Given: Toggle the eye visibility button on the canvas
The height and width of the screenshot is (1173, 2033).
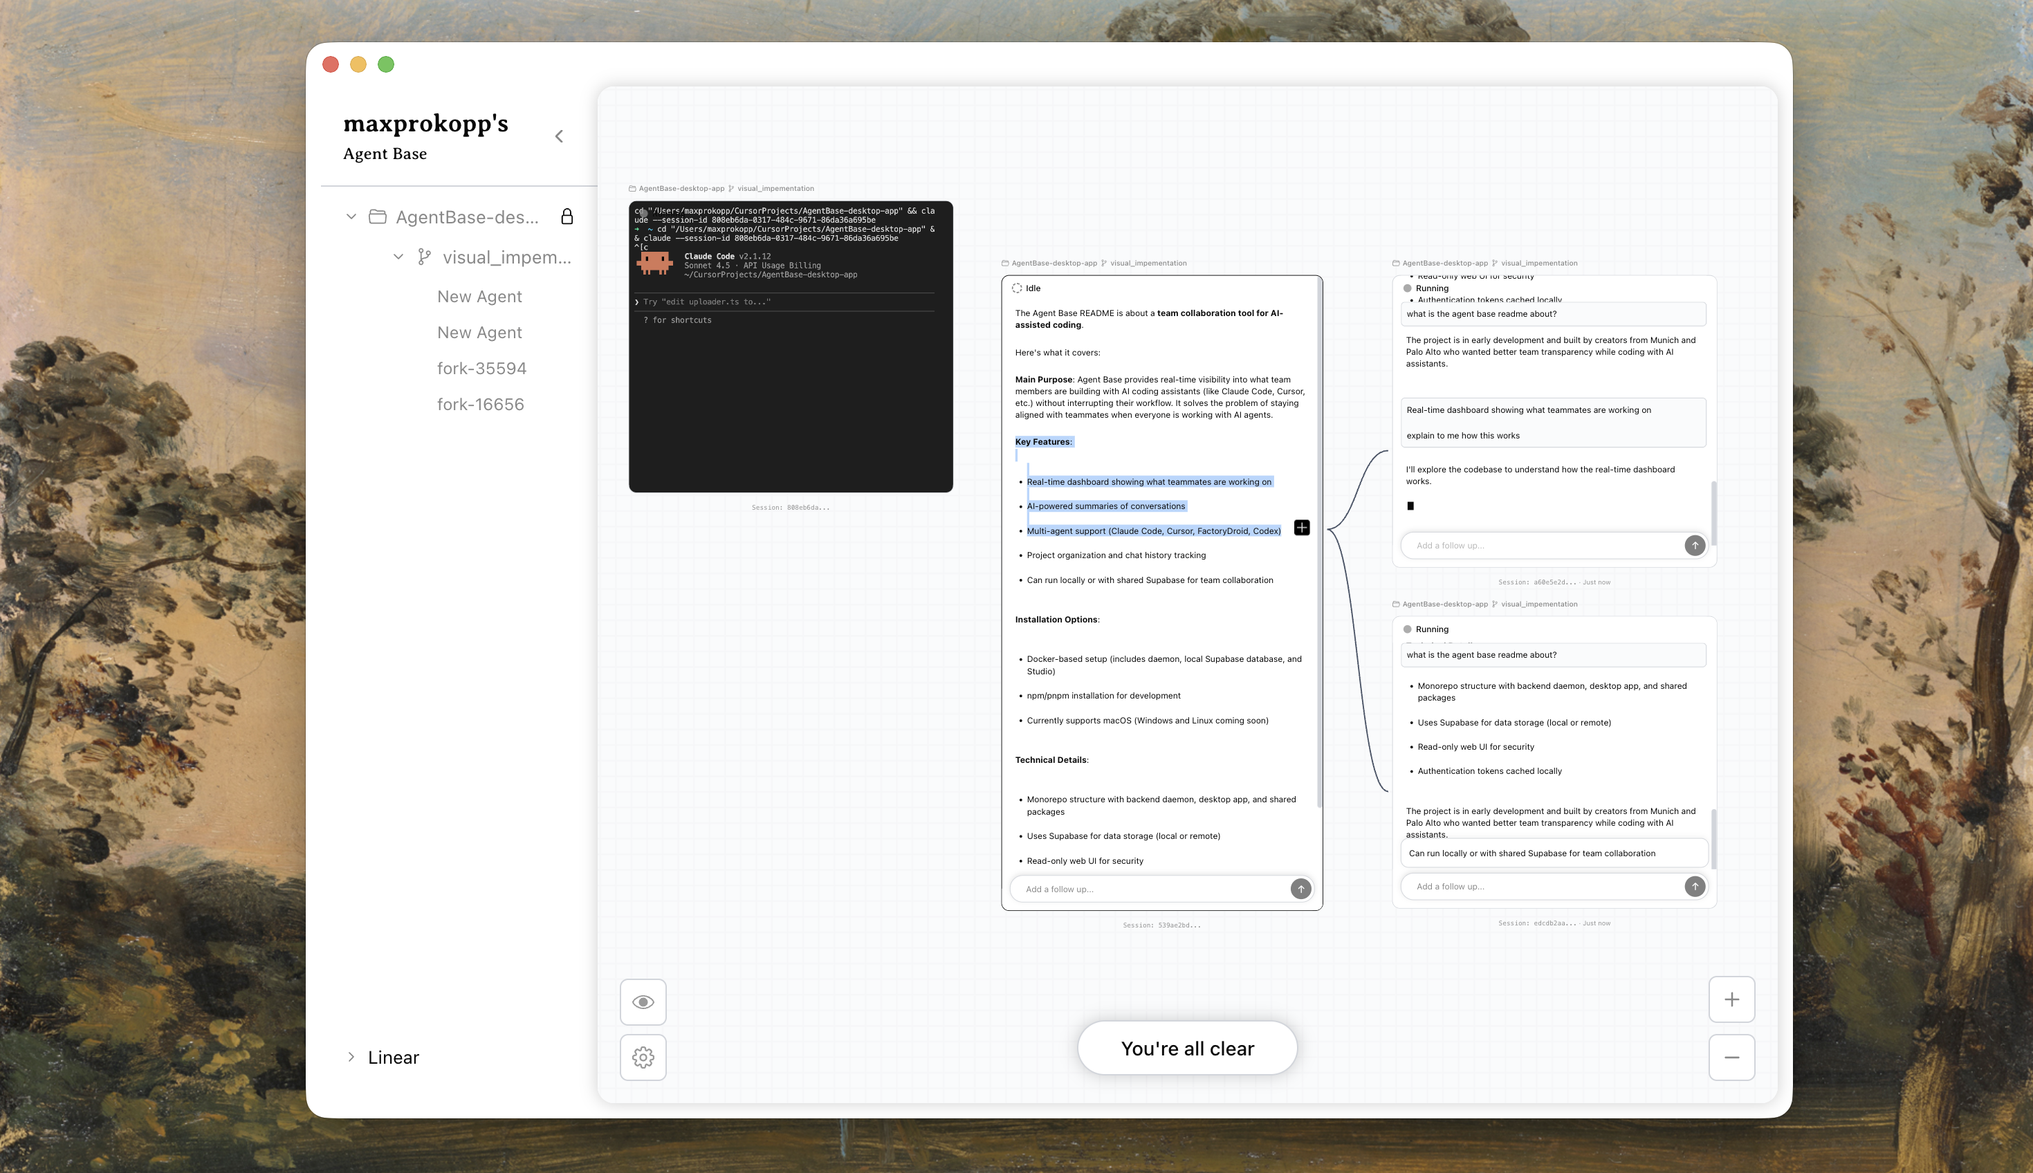Looking at the screenshot, I should [x=643, y=1002].
